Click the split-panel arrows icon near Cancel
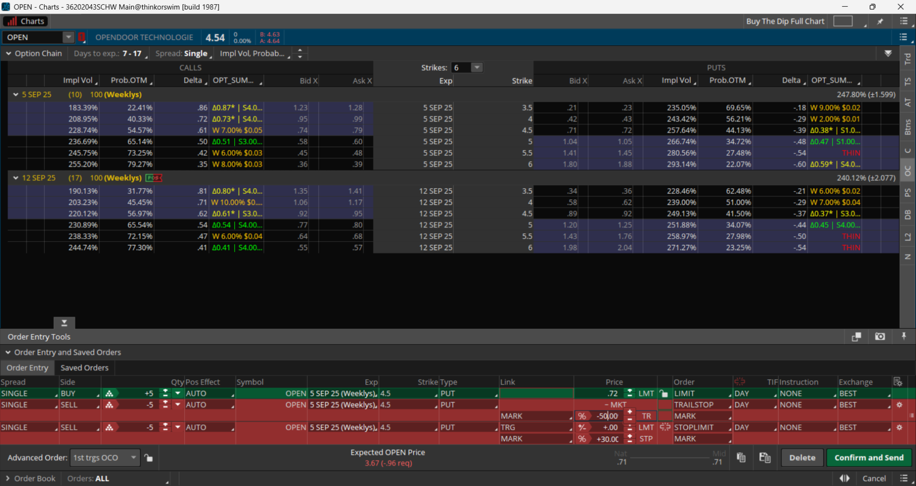 click(x=845, y=478)
